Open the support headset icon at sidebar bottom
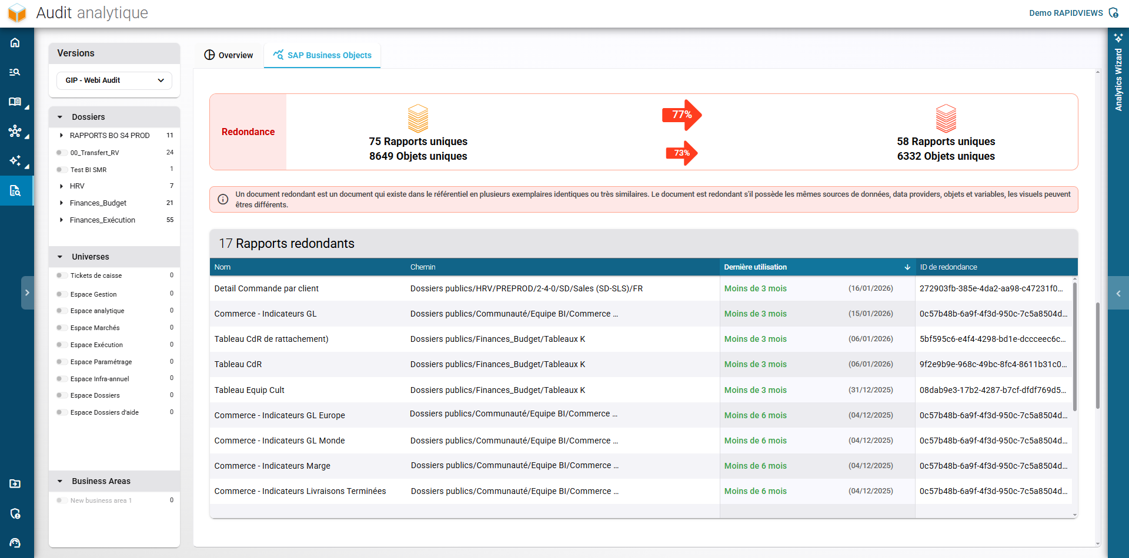The width and height of the screenshot is (1129, 558). click(15, 542)
